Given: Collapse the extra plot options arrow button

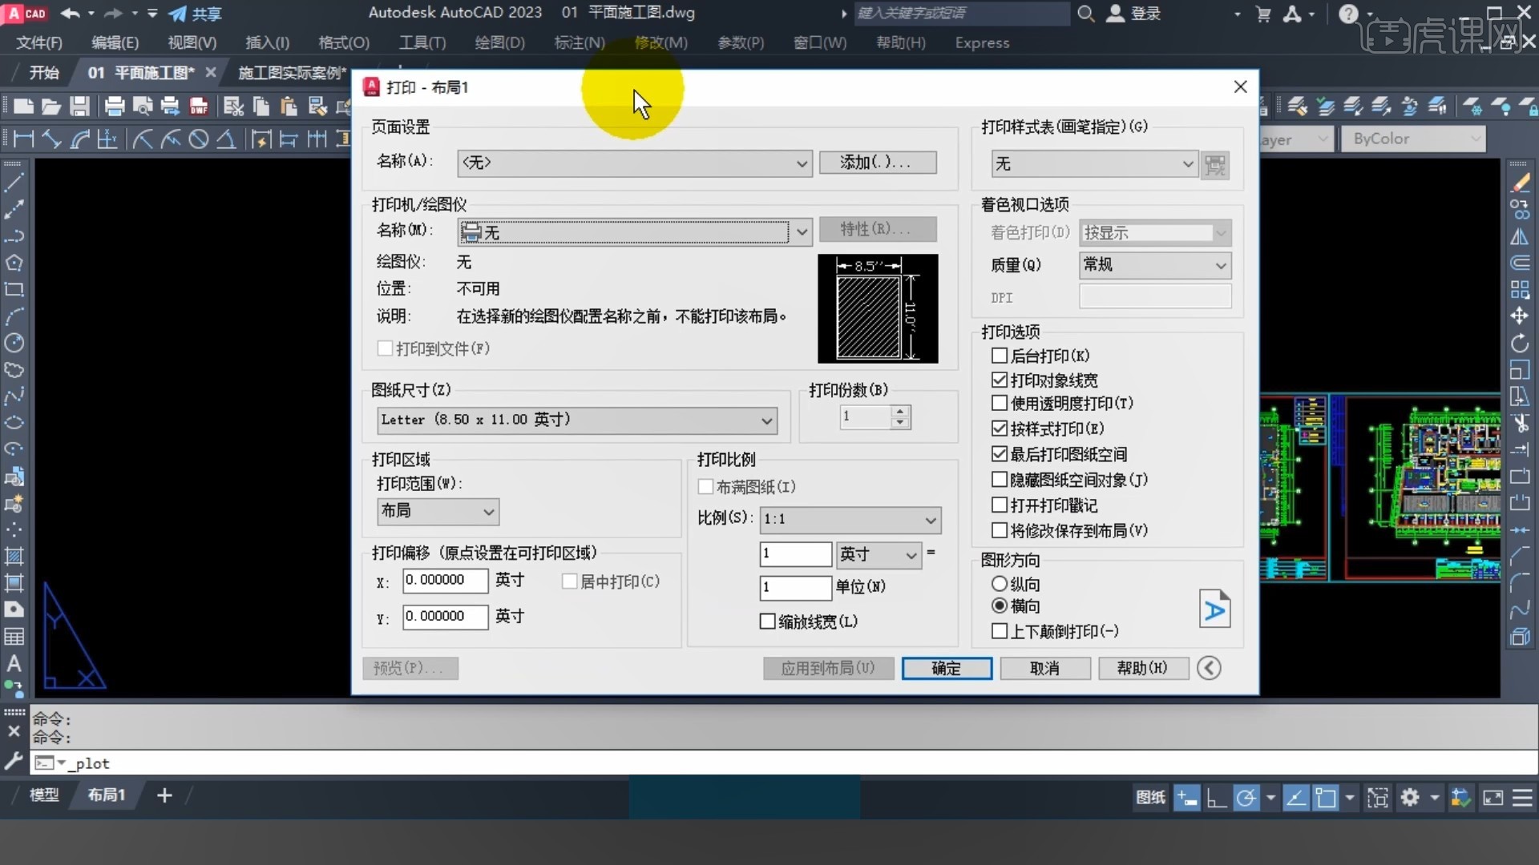Looking at the screenshot, I should point(1209,668).
